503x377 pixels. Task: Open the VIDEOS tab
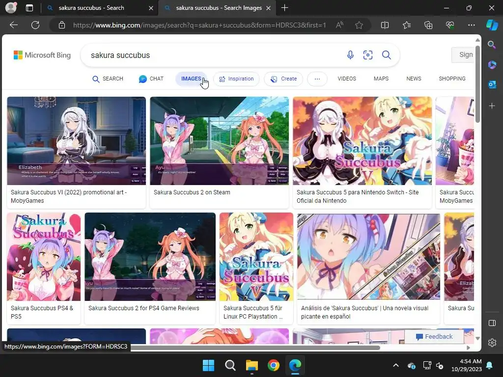[x=347, y=79]
